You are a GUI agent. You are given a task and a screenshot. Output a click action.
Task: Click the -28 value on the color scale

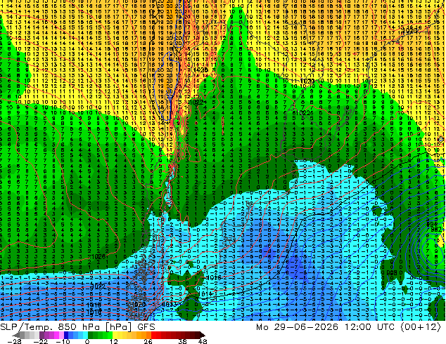[14, 341]
